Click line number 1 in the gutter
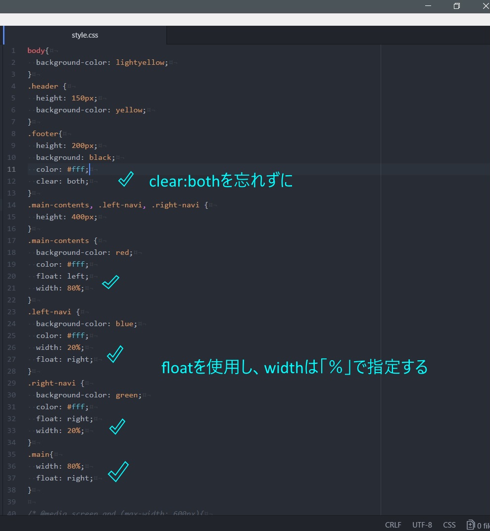The height and width of the screenshot is (531, 490). coord(13,50)
